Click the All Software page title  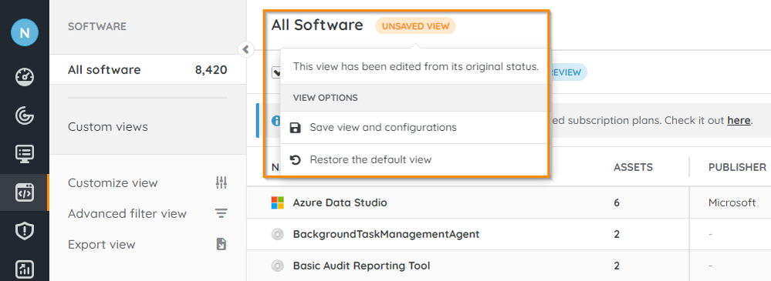pyautogui.click(x=317, y=25)
